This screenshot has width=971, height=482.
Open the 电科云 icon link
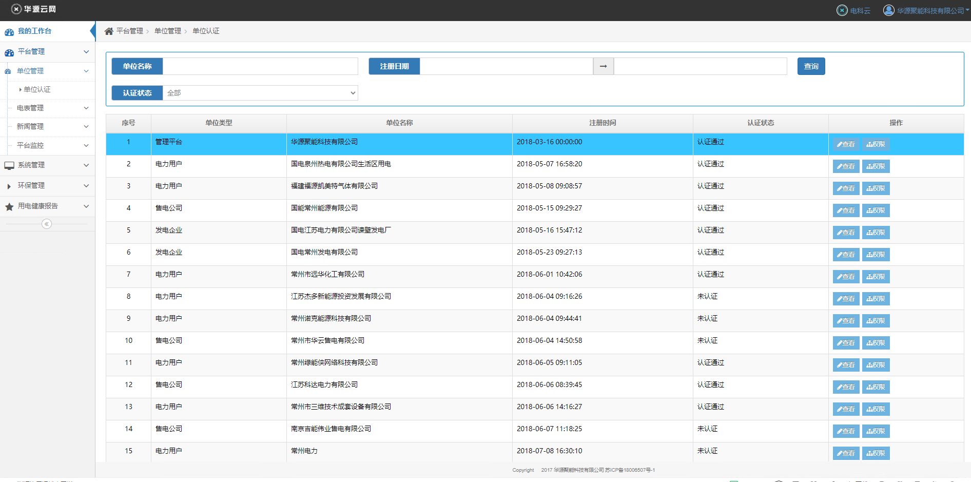coord(842,10)
